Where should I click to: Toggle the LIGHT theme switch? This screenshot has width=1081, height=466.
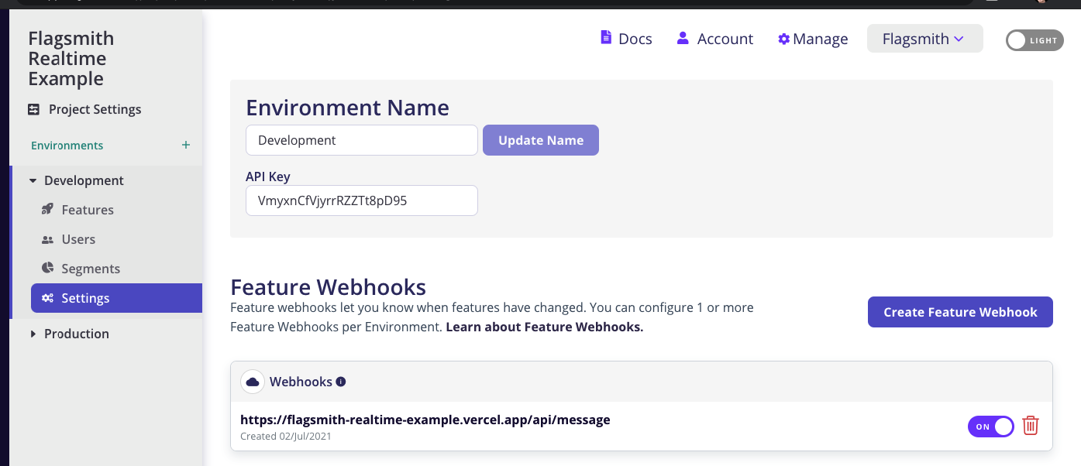pyautogui.click(x=1035, y=40)
